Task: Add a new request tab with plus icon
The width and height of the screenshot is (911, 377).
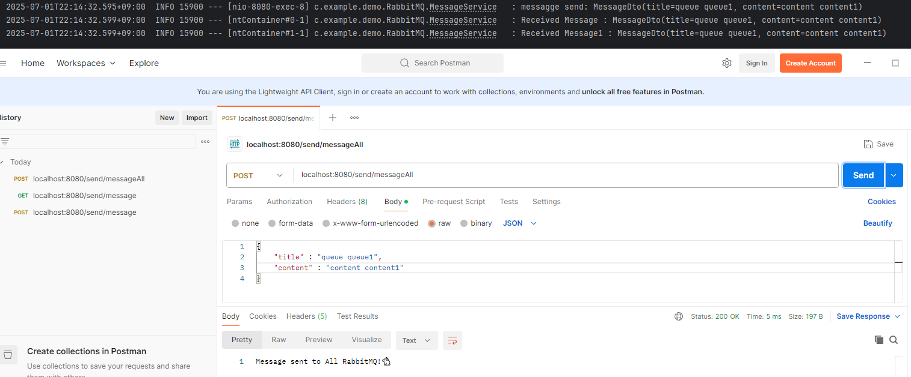Action: [332, 118]
